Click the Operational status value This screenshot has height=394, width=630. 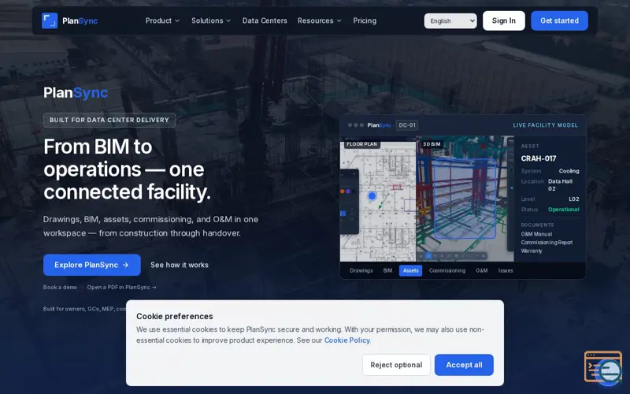click(x=564, y=210)
